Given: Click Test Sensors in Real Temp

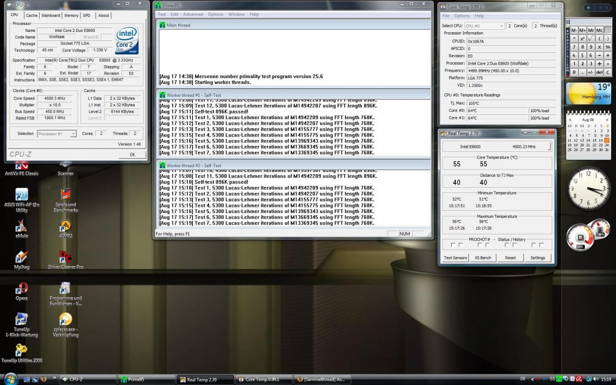Looking at the screenshot, I should pos(455,258).
